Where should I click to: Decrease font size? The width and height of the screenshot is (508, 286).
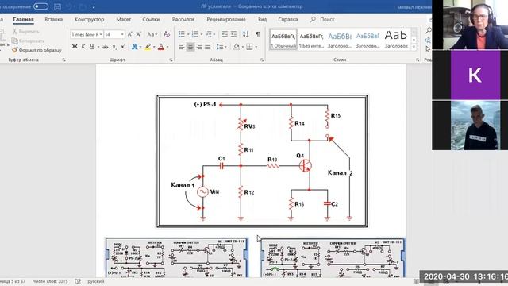point(139,34)
